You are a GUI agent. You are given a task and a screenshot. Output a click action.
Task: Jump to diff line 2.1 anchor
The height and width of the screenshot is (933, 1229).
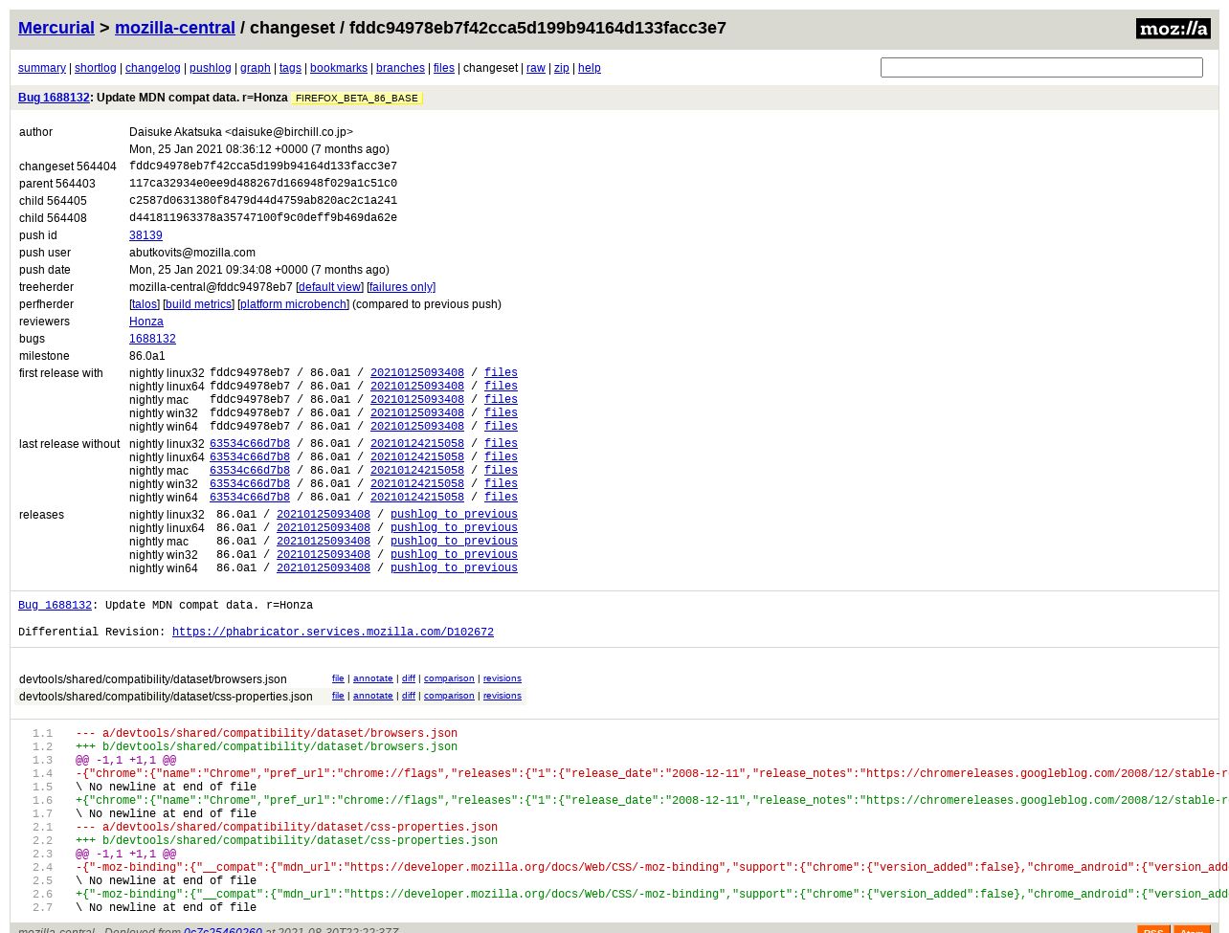pos(42,828)
